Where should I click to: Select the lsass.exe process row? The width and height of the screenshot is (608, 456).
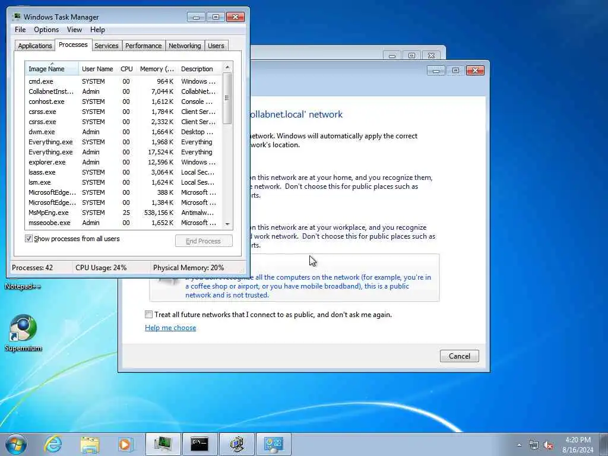click(123, 172)
